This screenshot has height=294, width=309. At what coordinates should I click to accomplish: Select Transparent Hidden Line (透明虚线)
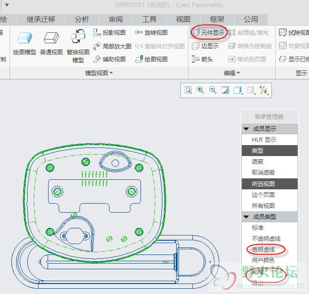click(x=269, y=250)
